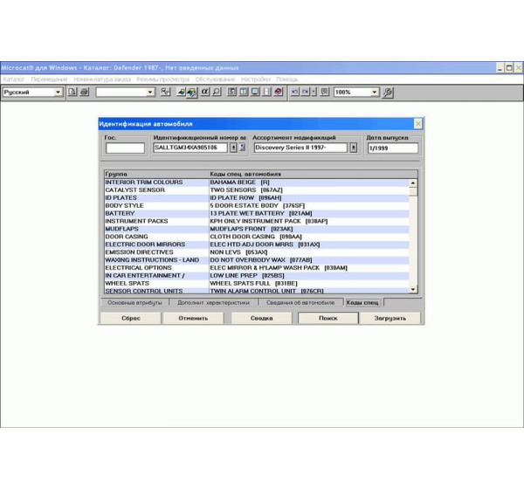This screenshot has width=524, height=489.
Task: Open the Каталог menu
Action: (13, 79)
